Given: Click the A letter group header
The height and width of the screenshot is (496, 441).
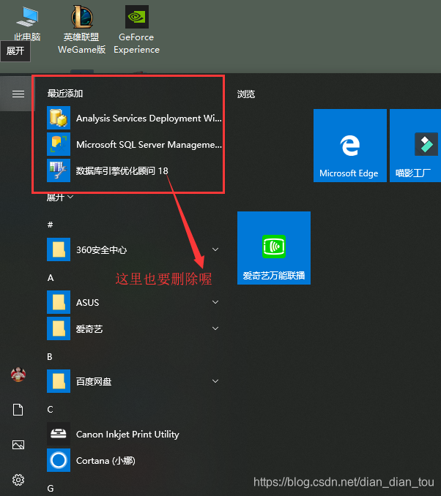Looking at the screenshot, I should pos(51,278).
